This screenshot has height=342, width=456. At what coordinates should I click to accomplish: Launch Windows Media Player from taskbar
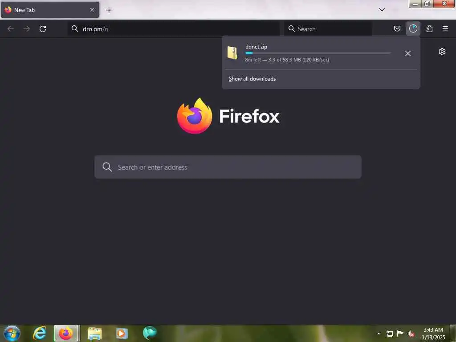tap(122, 334)
